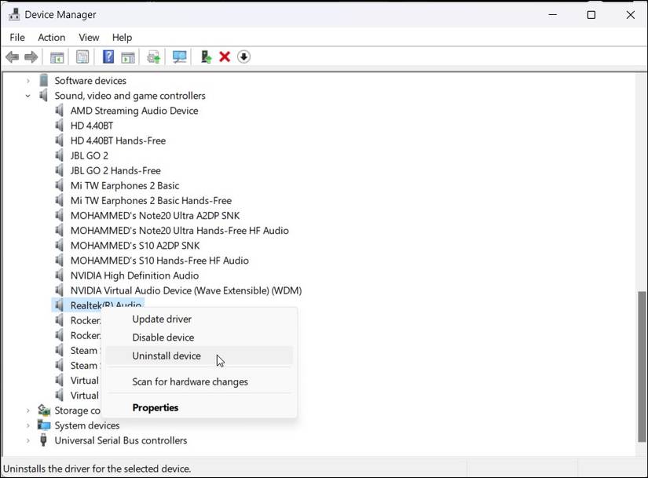The width and height of the screenshot is (648, 478).
Task: Expand the System devices category
Action: click(x=28, y=425)
